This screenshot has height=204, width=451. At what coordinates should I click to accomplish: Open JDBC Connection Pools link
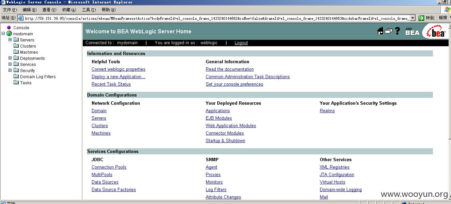(x=109, y=167)
